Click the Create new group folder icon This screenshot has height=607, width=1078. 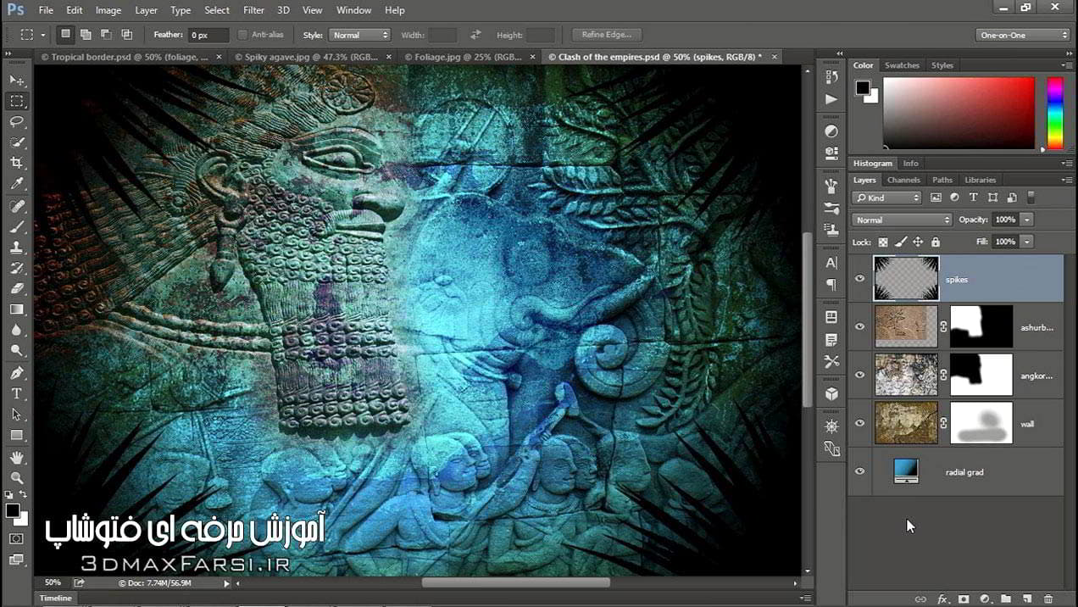[x=1005, y=599]
